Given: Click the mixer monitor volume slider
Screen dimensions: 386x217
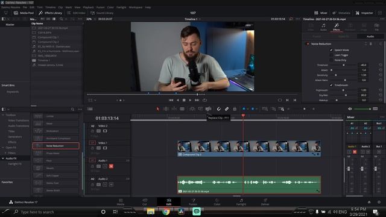Looking at the screenshot, I should pyautogui.click(x=362, y=108).
